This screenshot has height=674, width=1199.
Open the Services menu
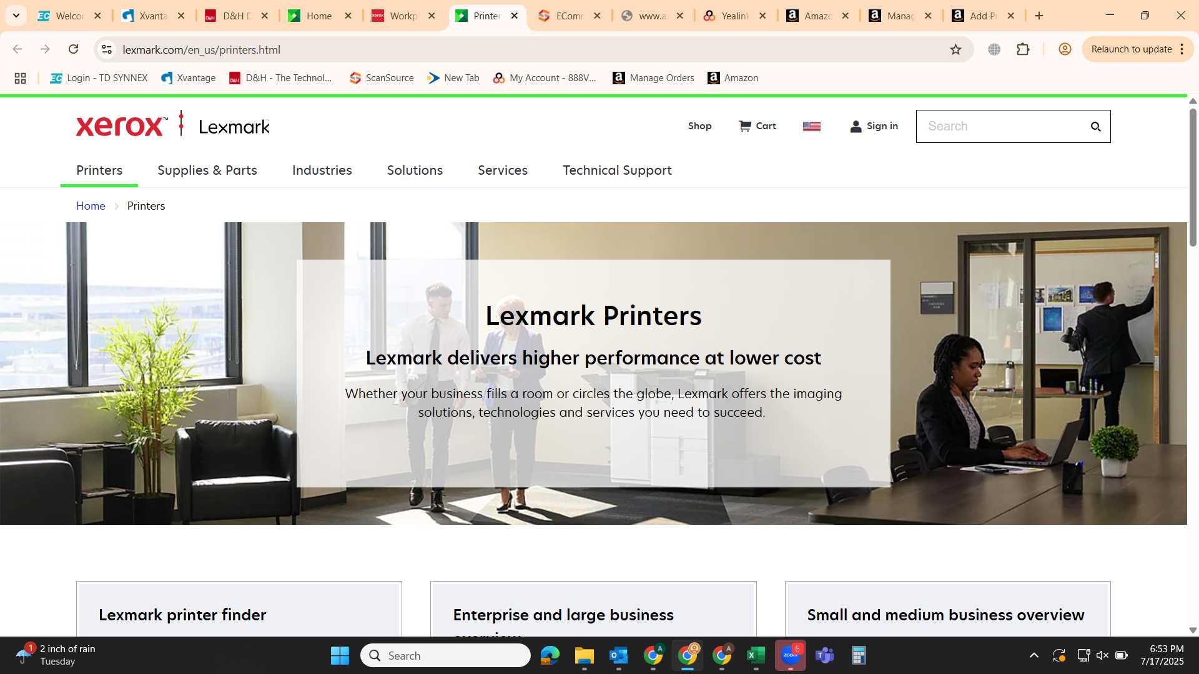(x=503, y=170)
